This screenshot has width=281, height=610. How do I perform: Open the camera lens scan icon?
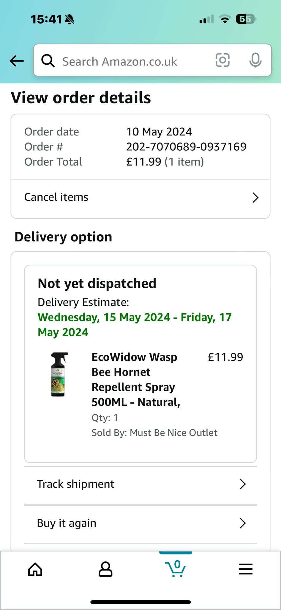tap(222, 60)
